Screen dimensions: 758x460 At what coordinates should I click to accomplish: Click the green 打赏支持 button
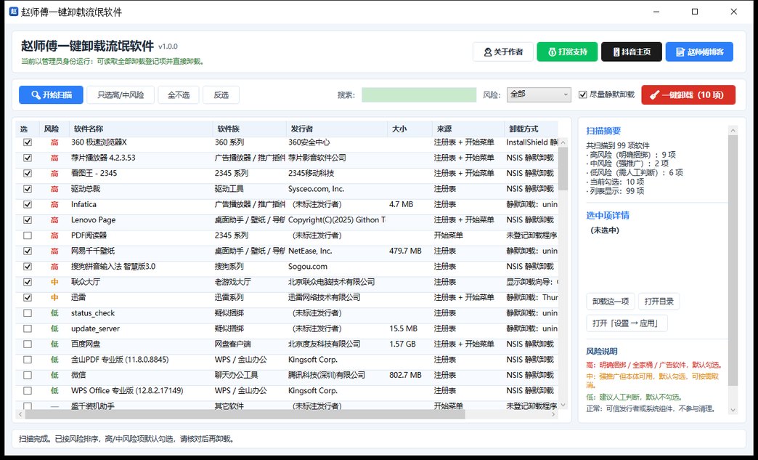tap(567, 52)
